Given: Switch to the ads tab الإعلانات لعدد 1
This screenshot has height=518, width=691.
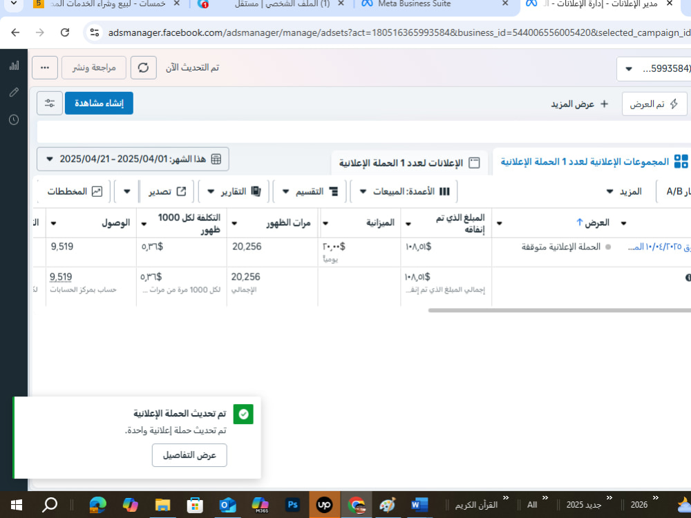Looking at the screenshot, I should point(409,163).
